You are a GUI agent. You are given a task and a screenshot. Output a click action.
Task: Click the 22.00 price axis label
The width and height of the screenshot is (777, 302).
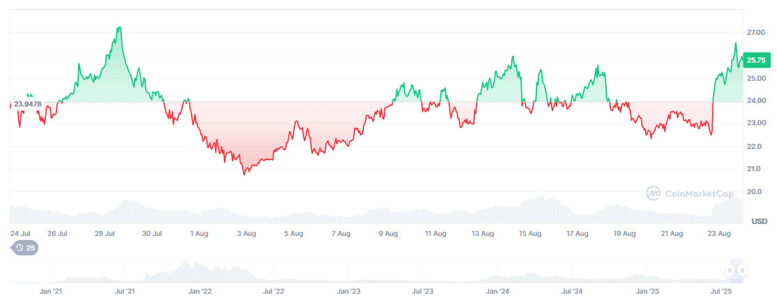755,147
